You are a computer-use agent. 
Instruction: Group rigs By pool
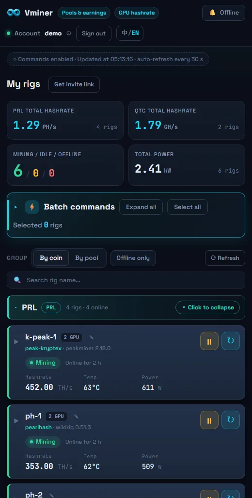click(87, 258)
